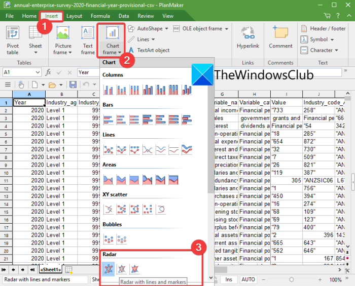Open the Pivot table tool

13,40
